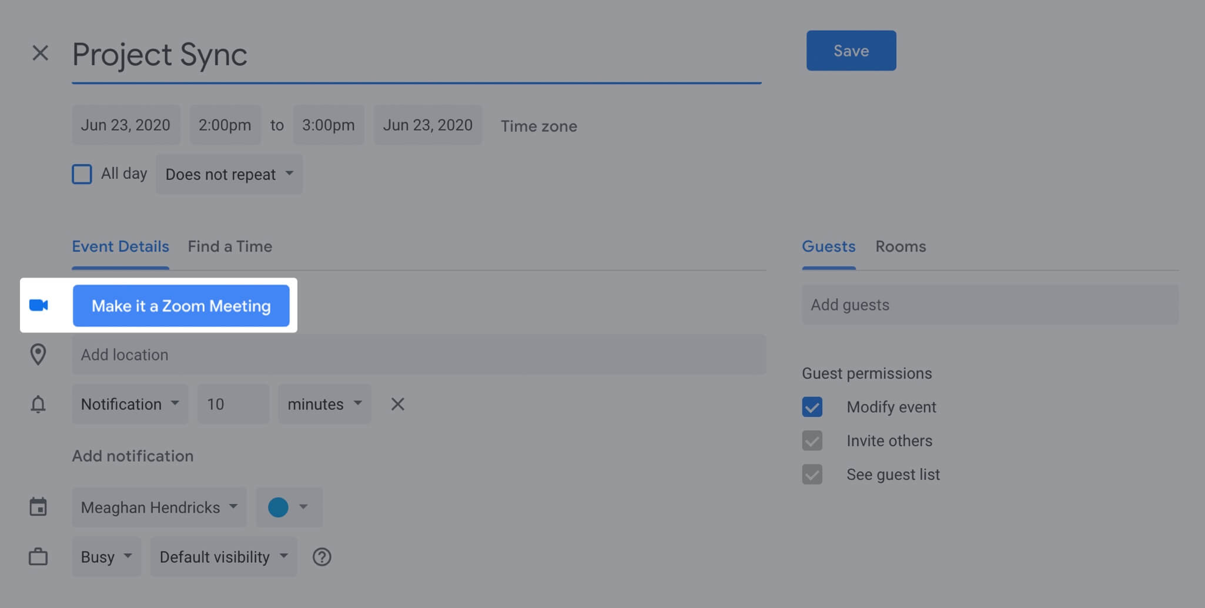Click the Project Sync title field
This screenshot has height=608, width=1205.
(x=417, y=55)
